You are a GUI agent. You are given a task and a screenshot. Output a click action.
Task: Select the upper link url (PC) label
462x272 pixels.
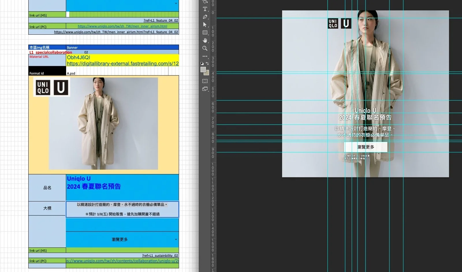47,26
